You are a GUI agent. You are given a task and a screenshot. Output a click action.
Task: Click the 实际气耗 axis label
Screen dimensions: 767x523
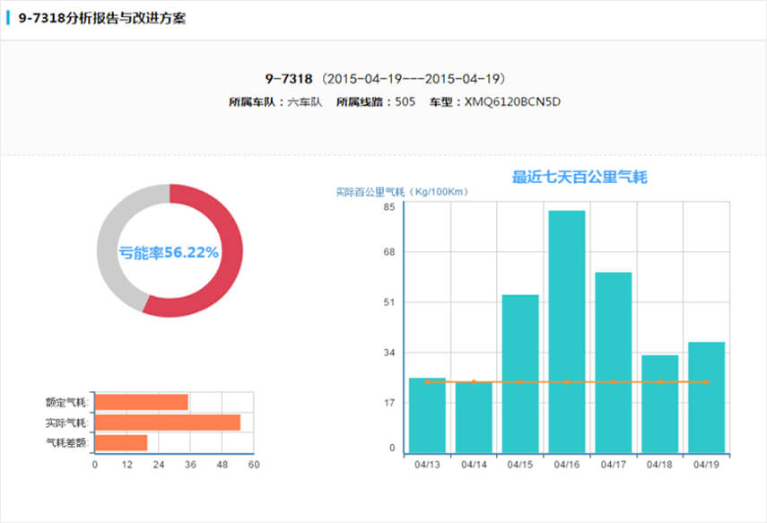(66, 423)
